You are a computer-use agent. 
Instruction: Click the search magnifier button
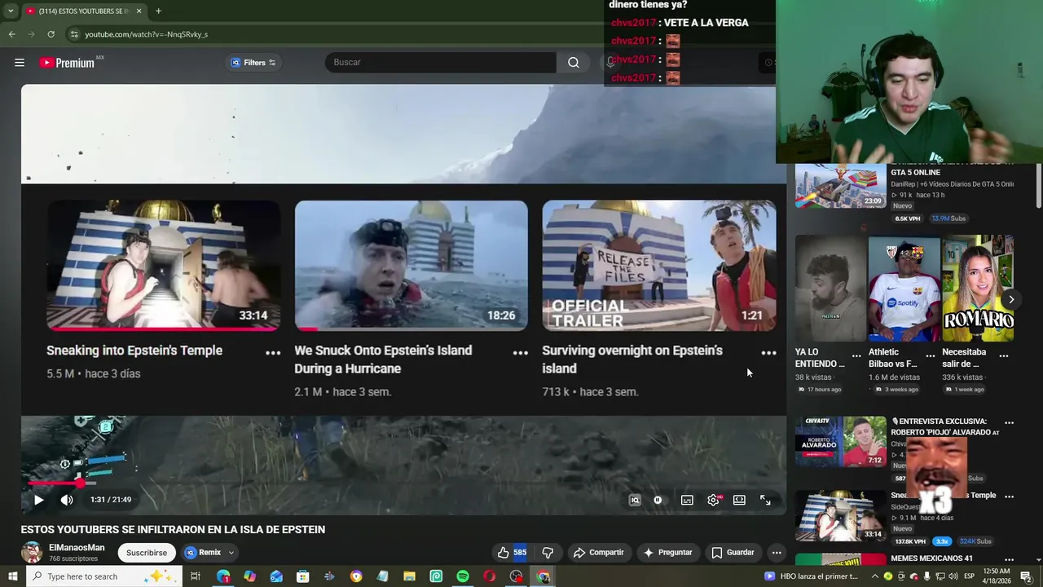tap(574, 63)
